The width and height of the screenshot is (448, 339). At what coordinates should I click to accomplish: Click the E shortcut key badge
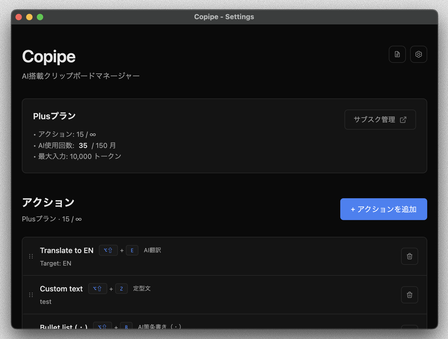(132, 250)
